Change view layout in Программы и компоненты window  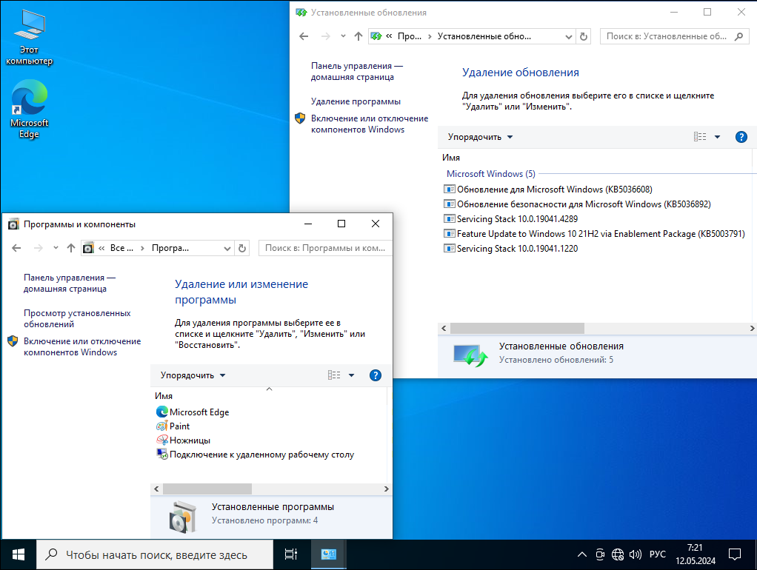click(x=334, y=375)
